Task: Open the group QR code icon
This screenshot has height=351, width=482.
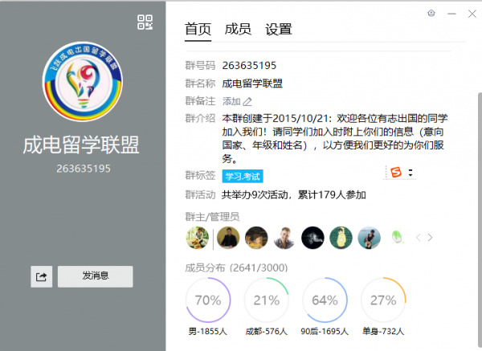Action: click(x=145, y=22)
